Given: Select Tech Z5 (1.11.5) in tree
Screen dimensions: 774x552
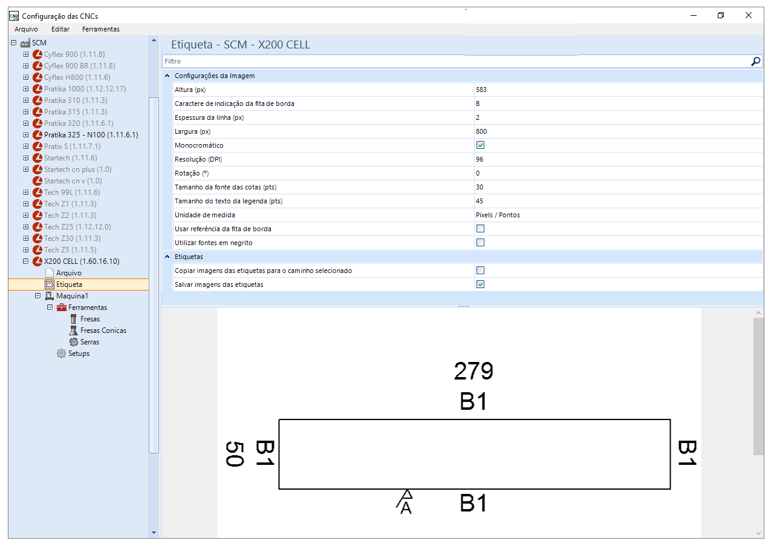Looking at the screenshot, I should click(70, 250).
